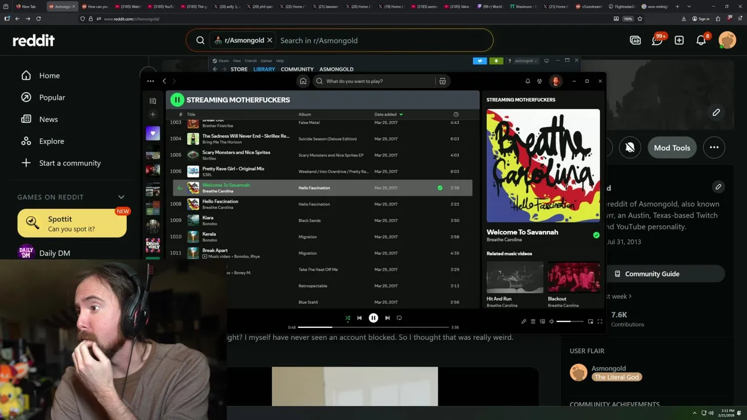Go back in Spotify navigation

[x=164, y=81]
